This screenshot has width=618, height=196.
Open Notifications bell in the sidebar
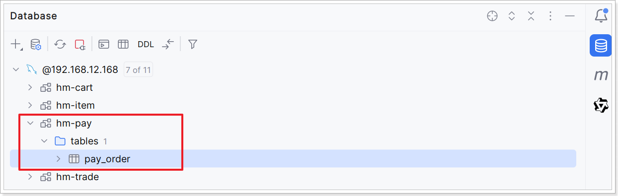[x=601, y=15]
